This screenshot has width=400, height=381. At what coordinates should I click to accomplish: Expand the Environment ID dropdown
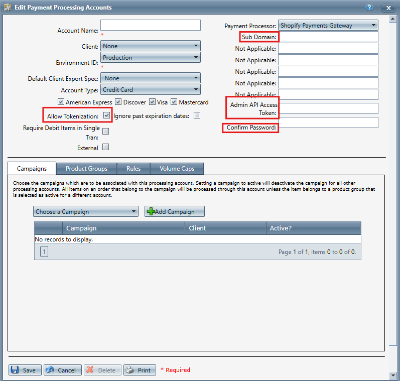pyautogui.click(x=151, y=58)
